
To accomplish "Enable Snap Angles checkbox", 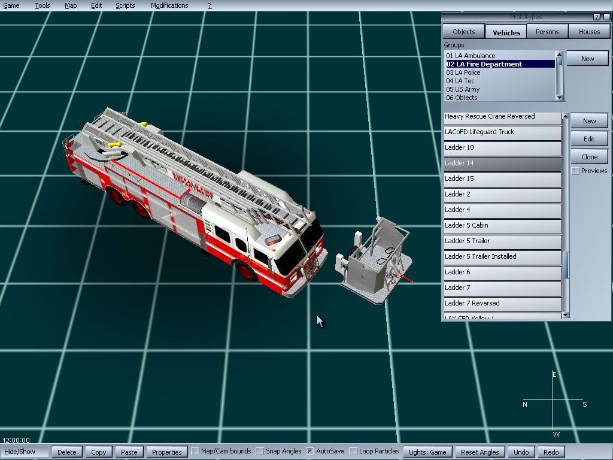I will [260, 452].
